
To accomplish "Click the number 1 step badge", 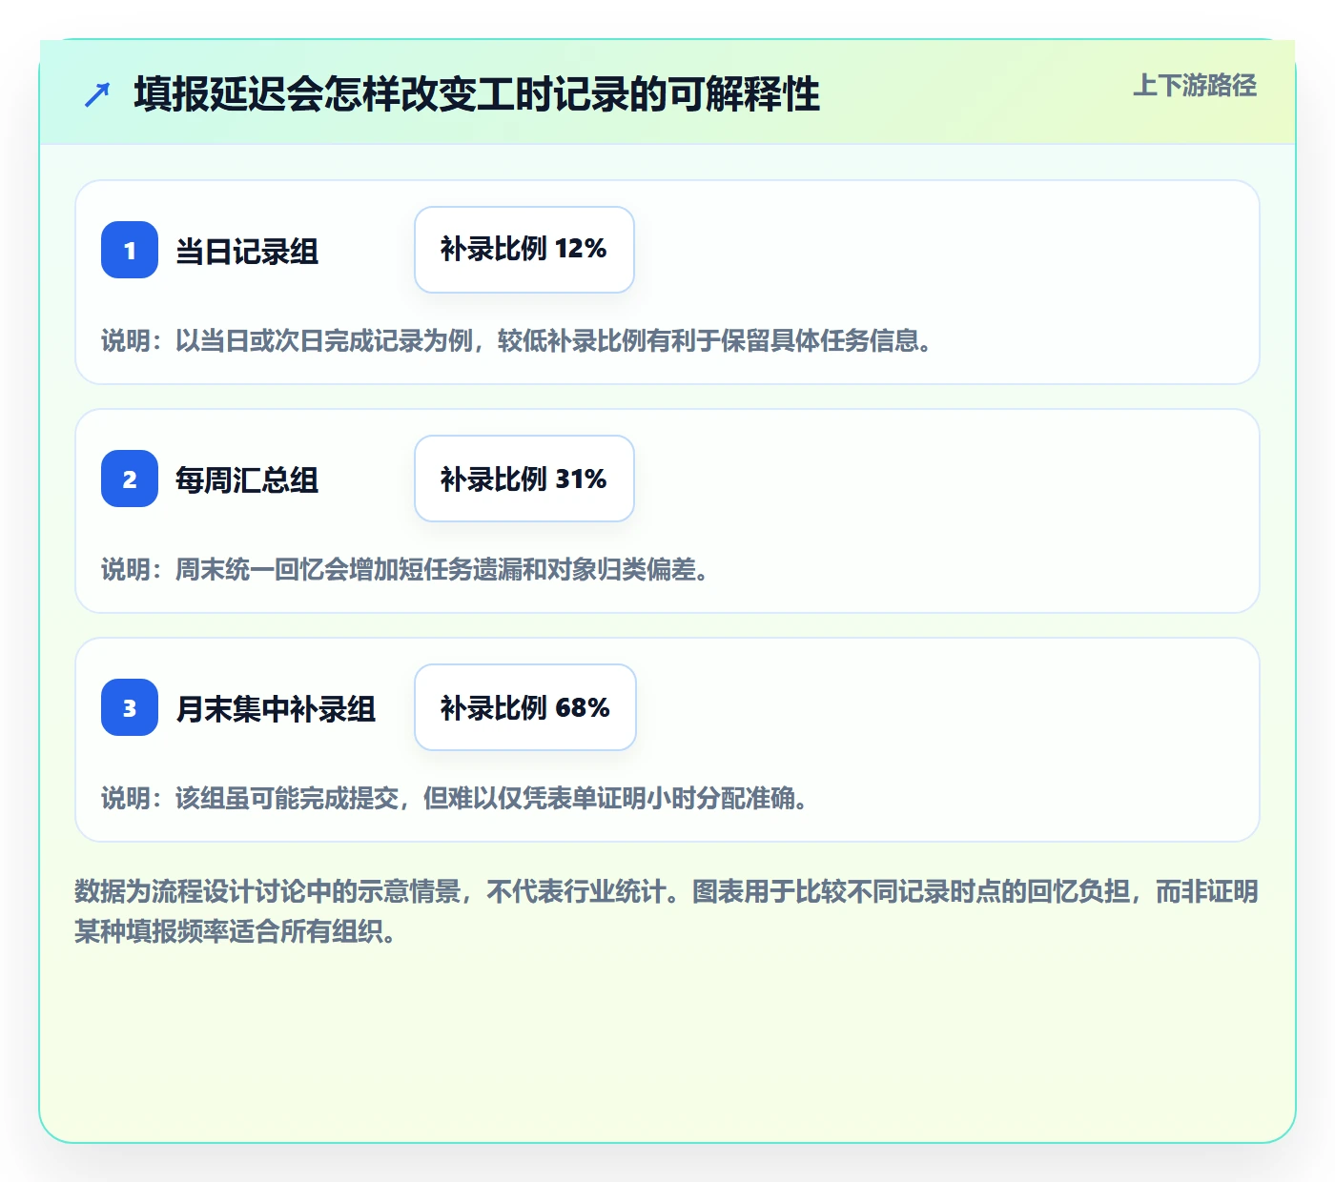I will click(x=130, y=250).
